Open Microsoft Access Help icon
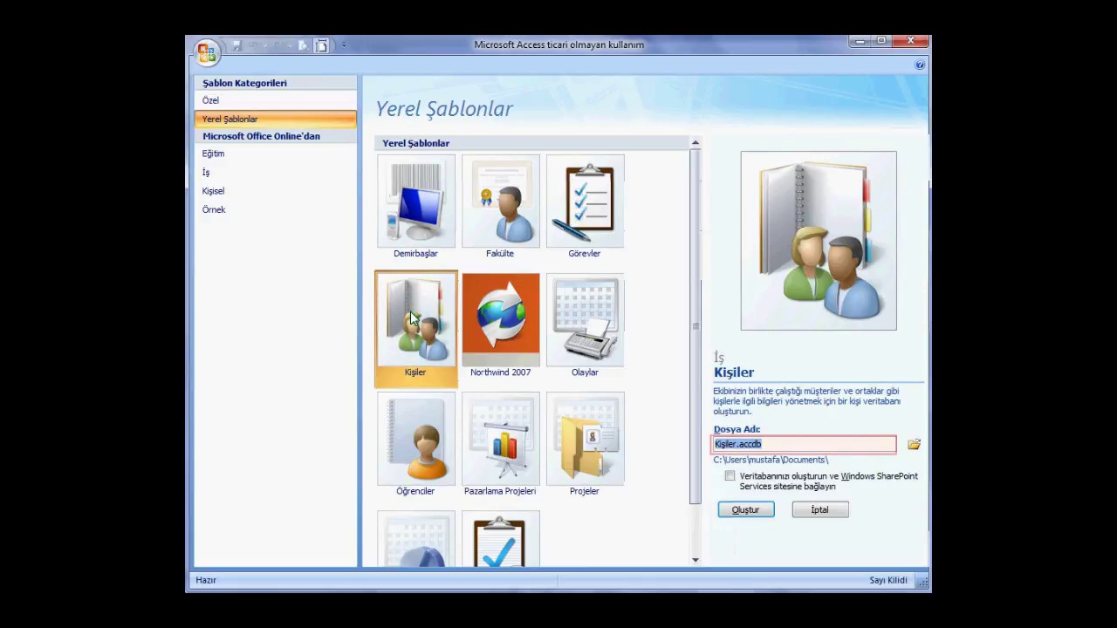The height and width of the screenshot is (628, 1117). pos(920,65)
